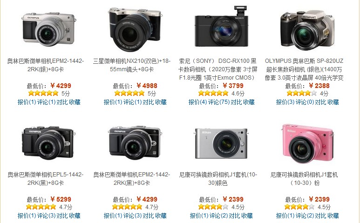
Task: Open the Sony DSC-RX100 camera image
Action: click(x=221, y=27)
